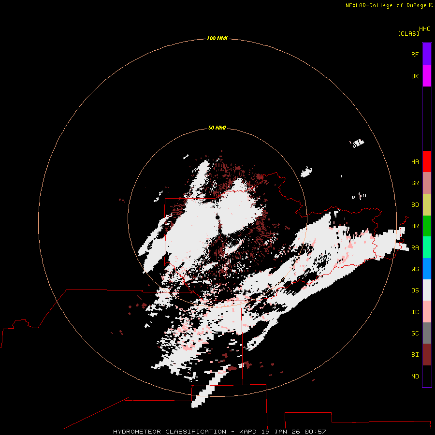Click the RA rain color swatch
The width and height of the screenshot is (435, 435).
pyautogui.click(x=427, y=247)
